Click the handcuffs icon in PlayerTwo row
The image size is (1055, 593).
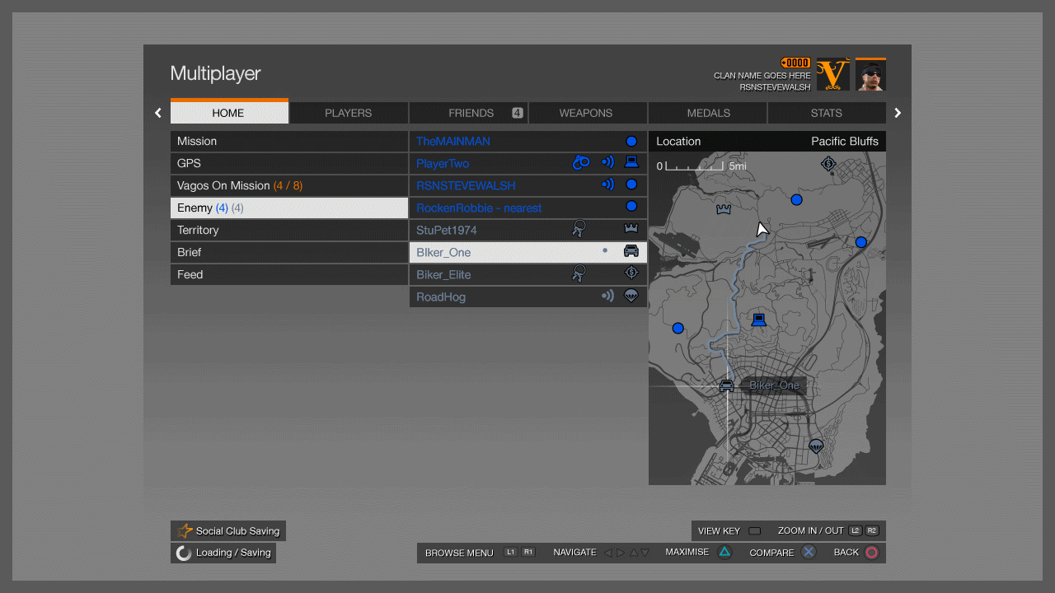[581, 163]
